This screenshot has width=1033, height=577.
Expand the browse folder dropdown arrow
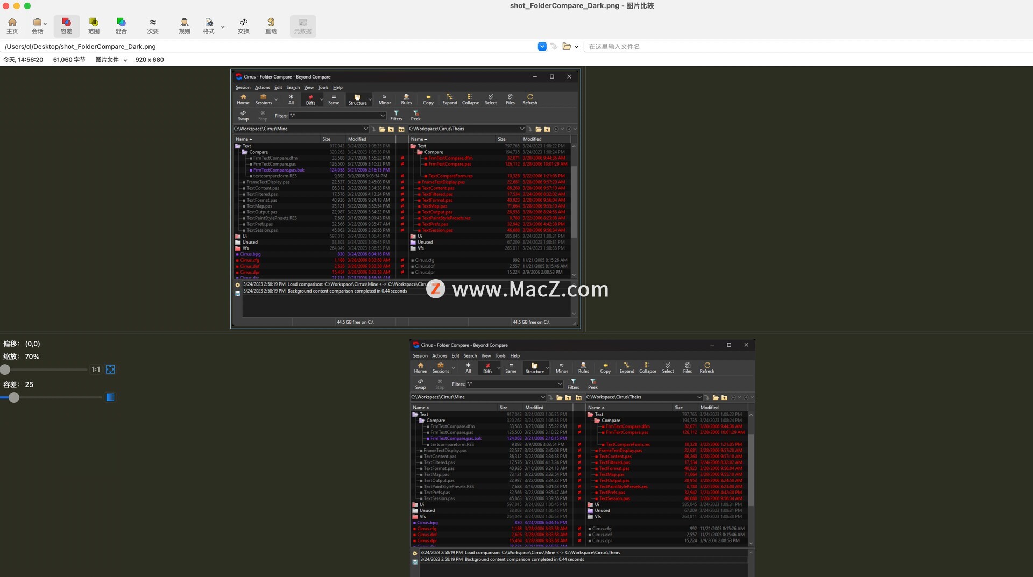(x=577, y=47)
